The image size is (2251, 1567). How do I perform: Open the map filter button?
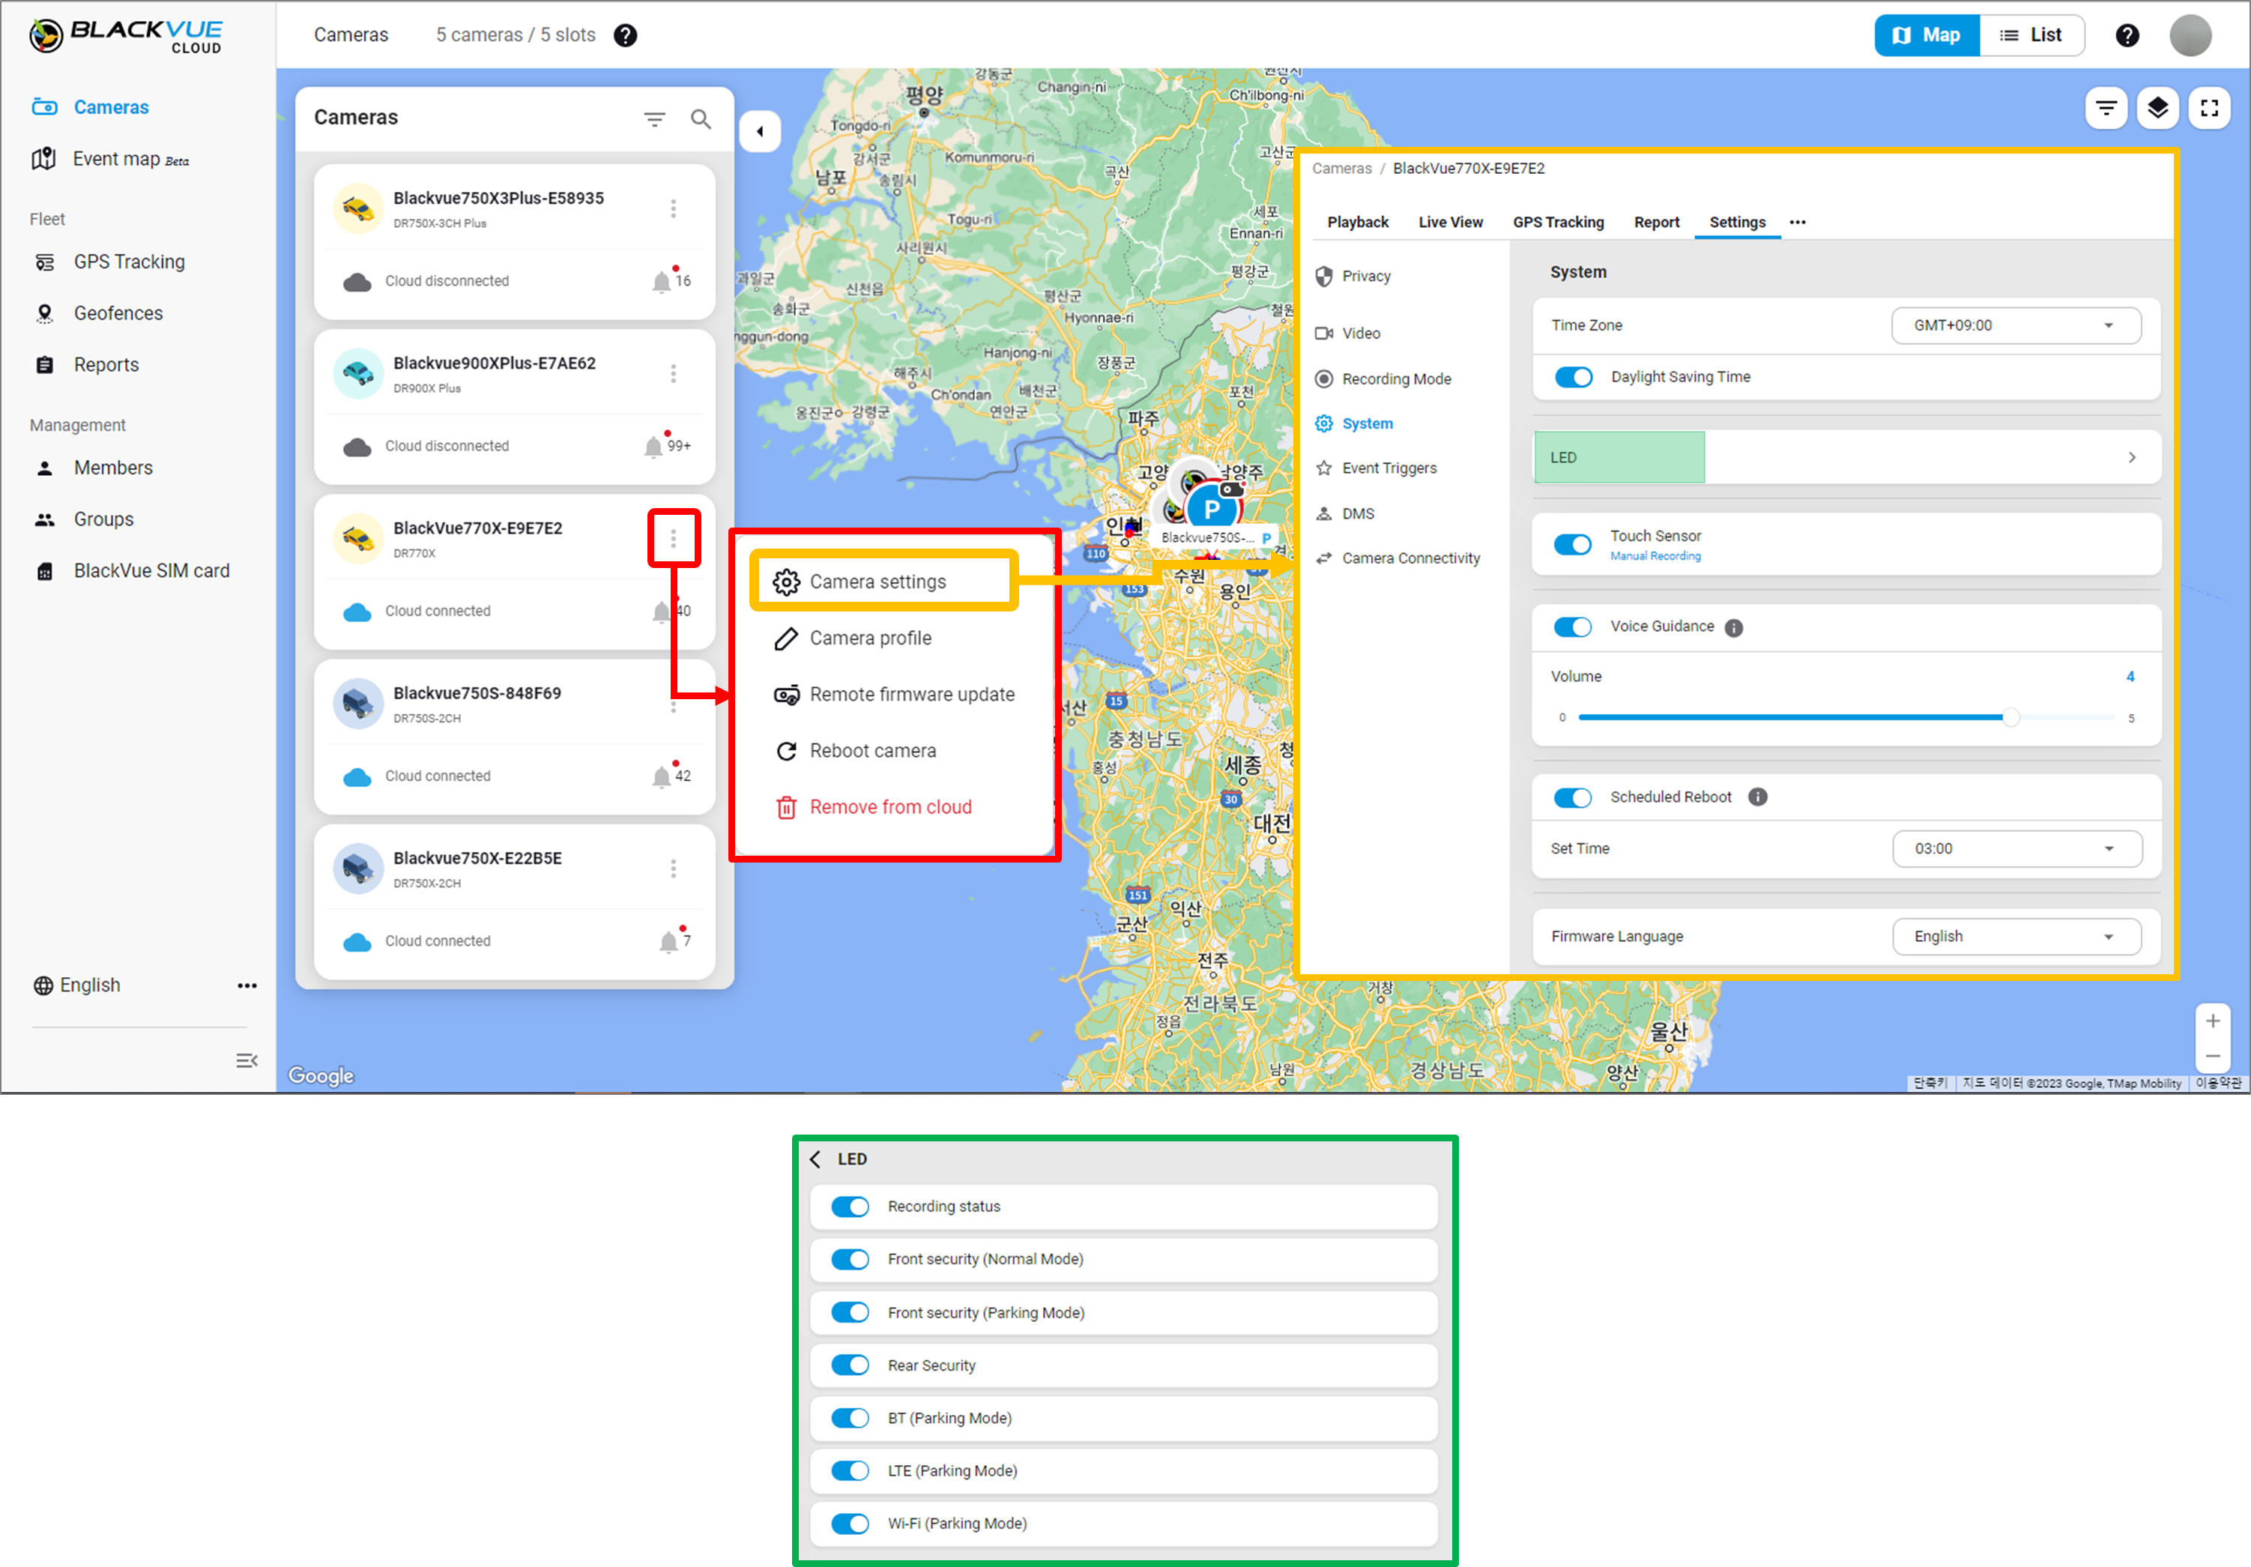click(x=2106, y=108)
